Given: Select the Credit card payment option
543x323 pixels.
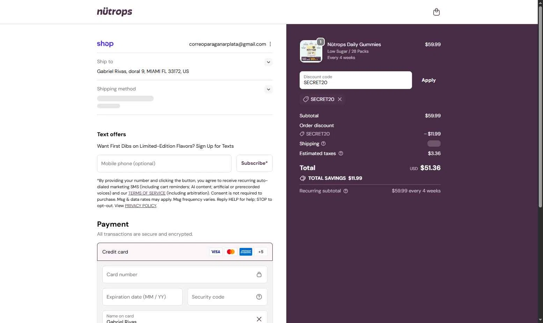Looking at the screenshot, I should [x=185, y=252].
